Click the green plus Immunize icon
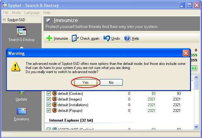This screenshot has height=138, width=202. coord(49,38)
